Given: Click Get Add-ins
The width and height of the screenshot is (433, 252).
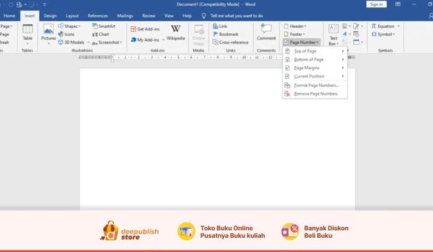Looking at the screenshot, I should [x=145, y=29].
